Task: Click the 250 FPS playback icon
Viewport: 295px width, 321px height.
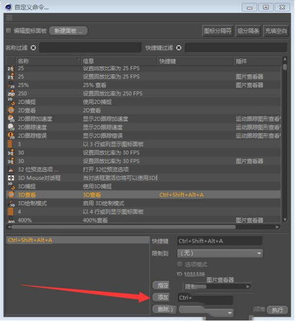Action: (x=11, y=93)
